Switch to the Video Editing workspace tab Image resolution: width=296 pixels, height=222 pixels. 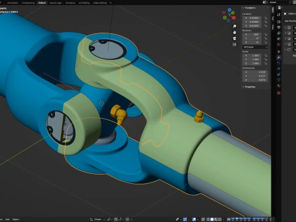click(x=100, y=3)
